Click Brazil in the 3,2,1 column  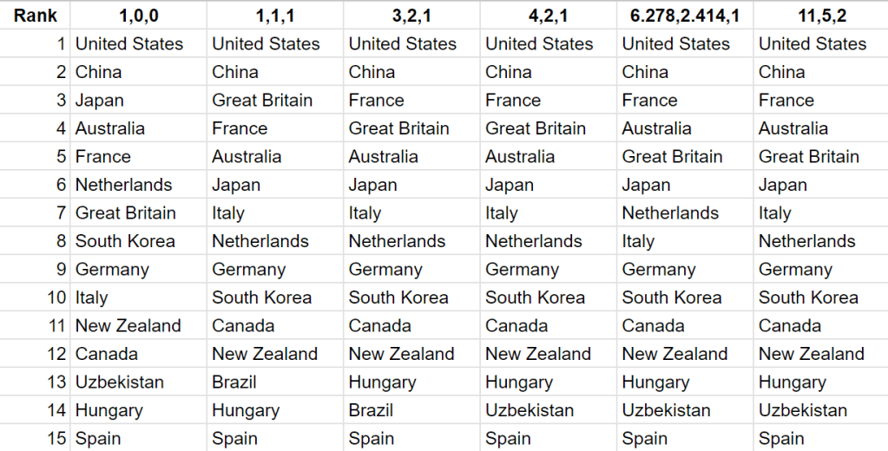pyautogui.click(x=371, y=410)
